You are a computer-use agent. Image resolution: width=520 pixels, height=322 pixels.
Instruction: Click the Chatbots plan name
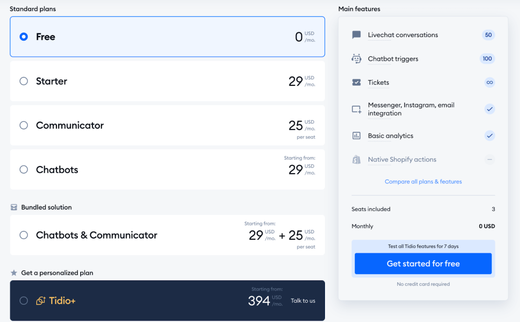(57, 170)
